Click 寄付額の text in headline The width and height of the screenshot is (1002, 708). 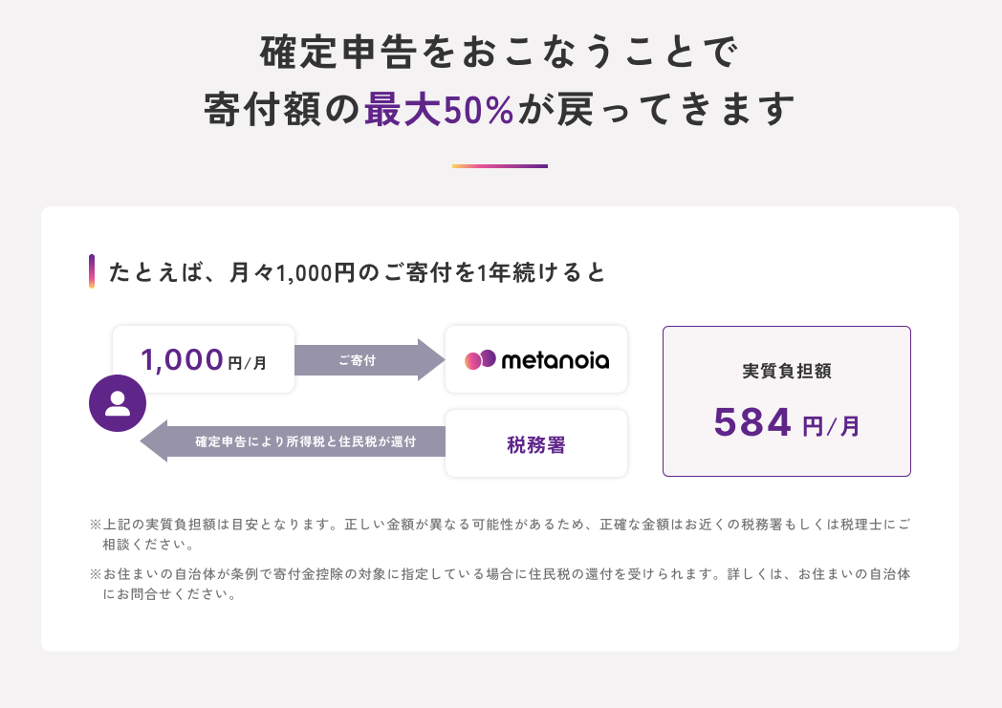pyautogui.click(x=283, y=111)
